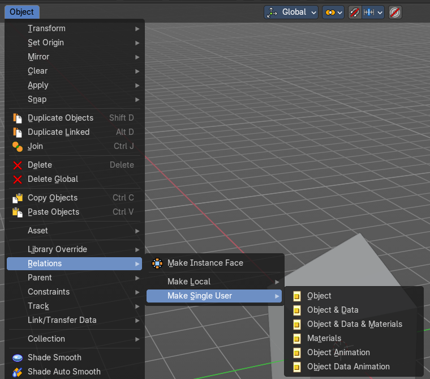This screenshot has height=379, width=430.
Task: Click the Shade Auto Smooth icon
Action: click(18, 372)
